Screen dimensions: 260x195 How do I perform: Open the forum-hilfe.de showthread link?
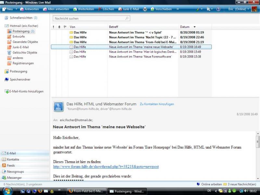tap(106, 167)
